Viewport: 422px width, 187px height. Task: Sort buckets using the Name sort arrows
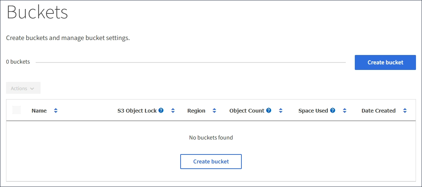[56, 111]
